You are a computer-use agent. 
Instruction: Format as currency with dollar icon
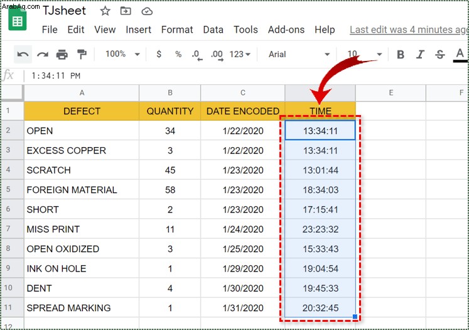159,54
